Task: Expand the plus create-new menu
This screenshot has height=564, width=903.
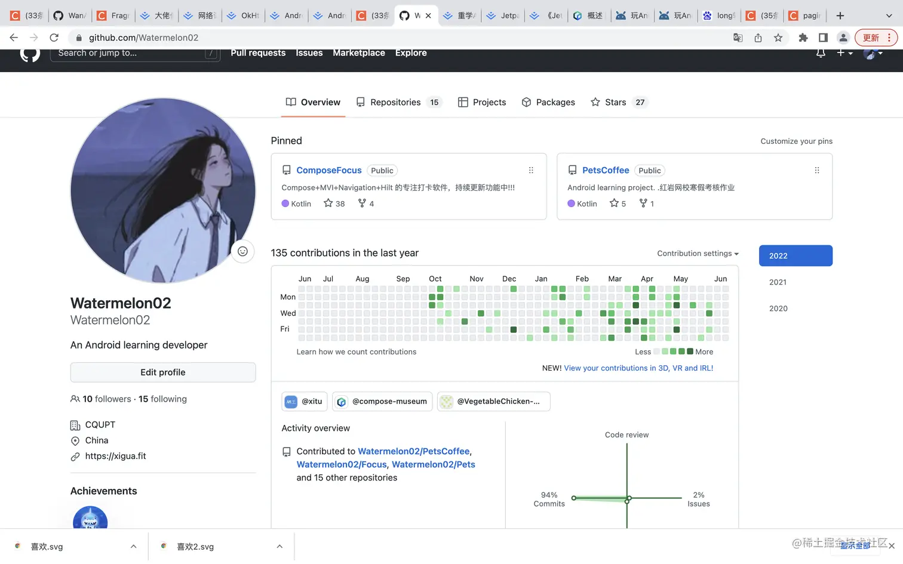Action: pyautogui.click(x=844, y=53)
